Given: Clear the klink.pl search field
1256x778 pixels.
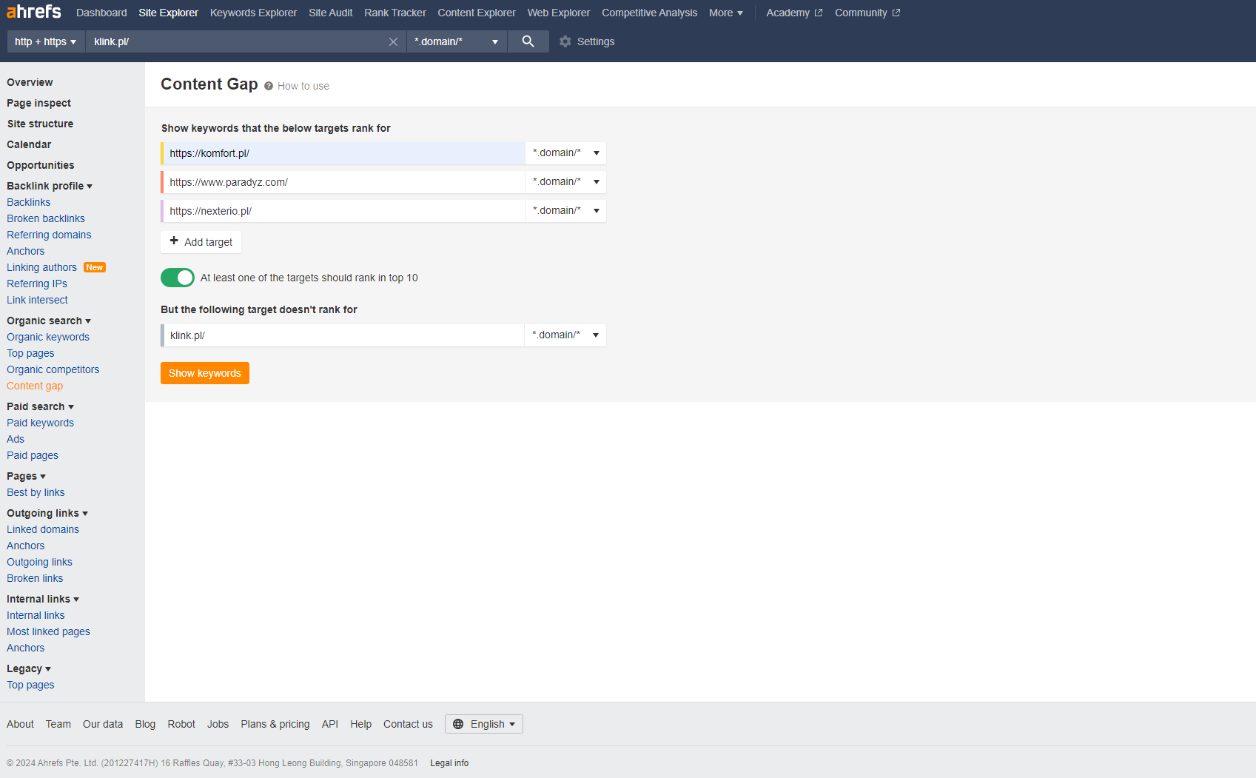Looking at the screenshot, I should (x=393, y=42).
